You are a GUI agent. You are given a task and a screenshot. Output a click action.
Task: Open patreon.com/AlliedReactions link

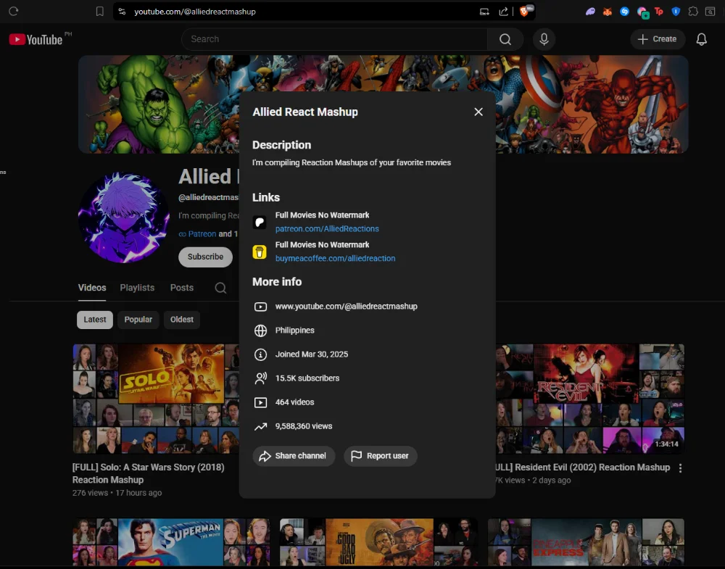pos(327,229)
